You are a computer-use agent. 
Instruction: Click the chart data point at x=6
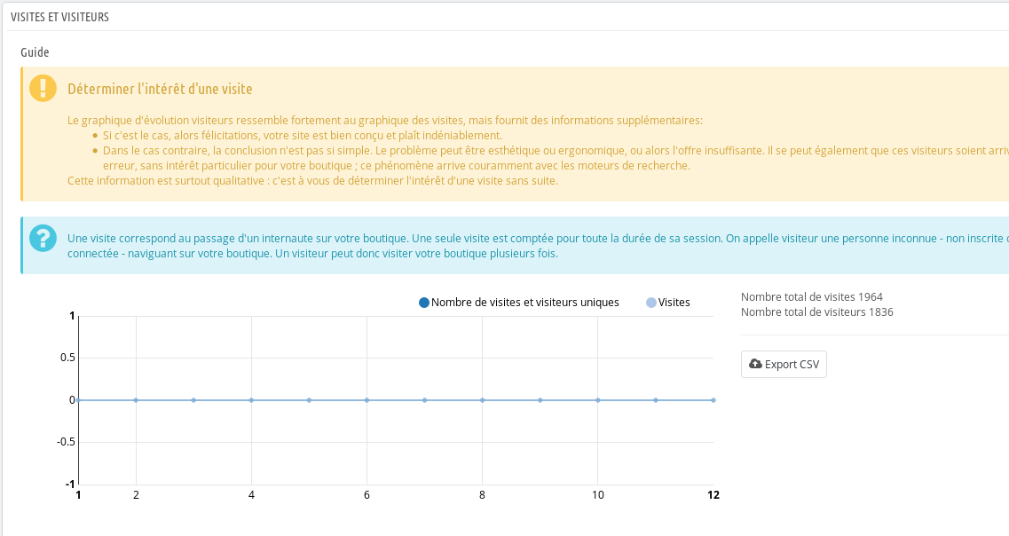367,400
